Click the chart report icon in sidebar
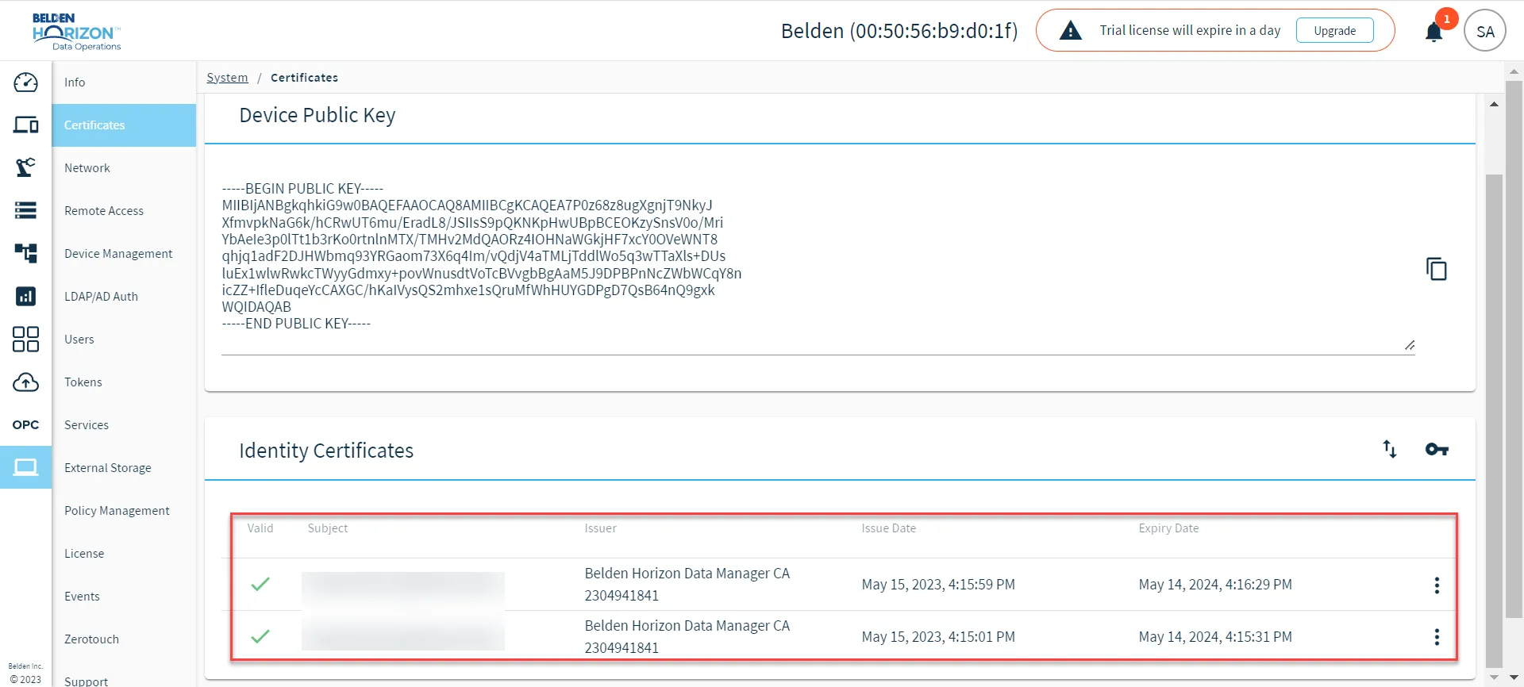The height and width of the screenshot is (687, 1524). pyautogui.click(x=25, y=296)
